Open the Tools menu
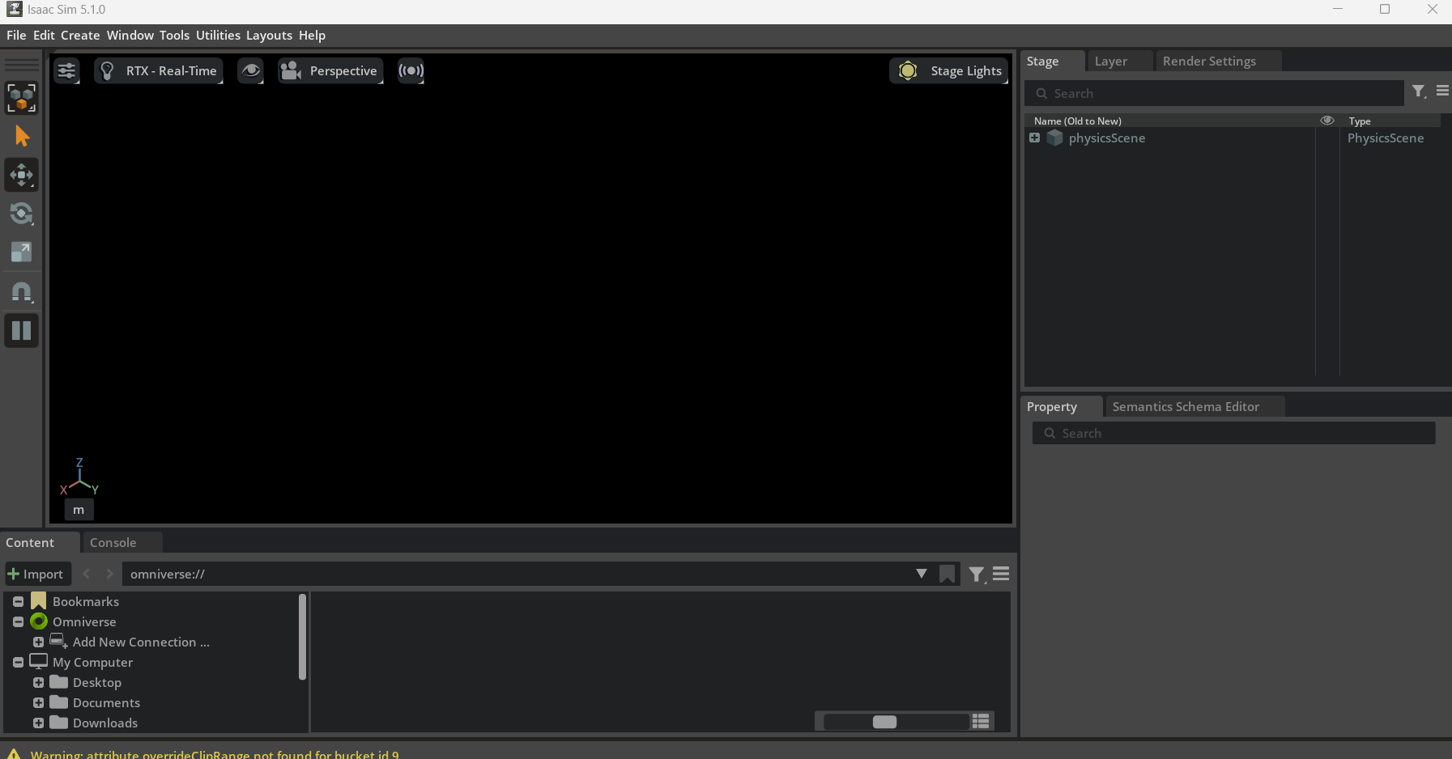The height and width of the screenshot is (759, 1452). click(x=174, y=36)
